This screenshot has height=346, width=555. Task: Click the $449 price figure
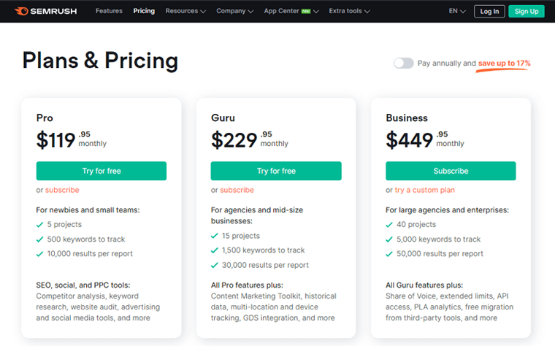(409, 139)
